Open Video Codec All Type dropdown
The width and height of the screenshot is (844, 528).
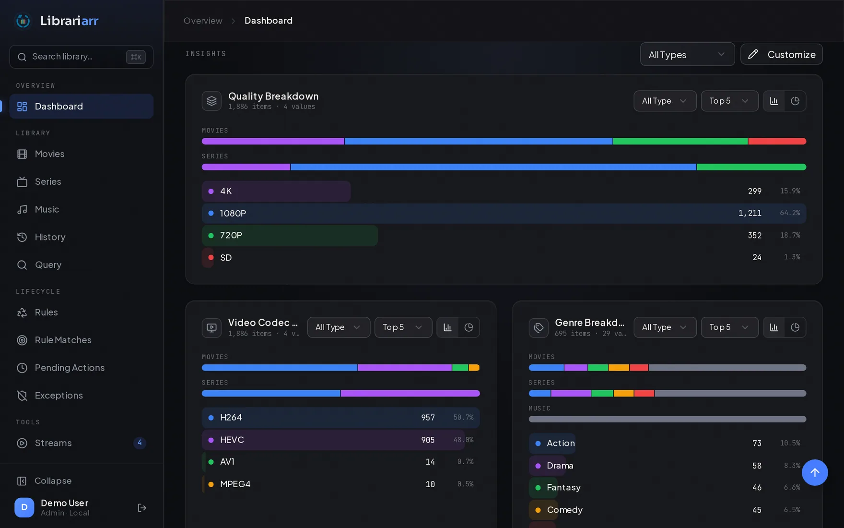[x=339, y=327]
